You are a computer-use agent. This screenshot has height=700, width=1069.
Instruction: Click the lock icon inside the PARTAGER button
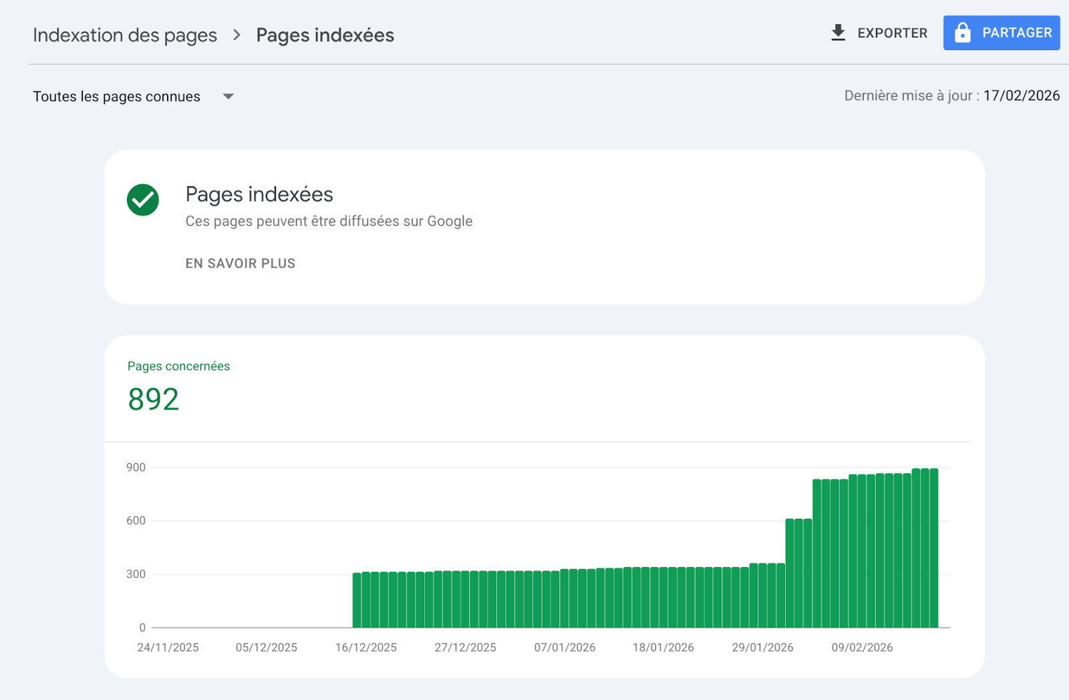coord(963,32)
